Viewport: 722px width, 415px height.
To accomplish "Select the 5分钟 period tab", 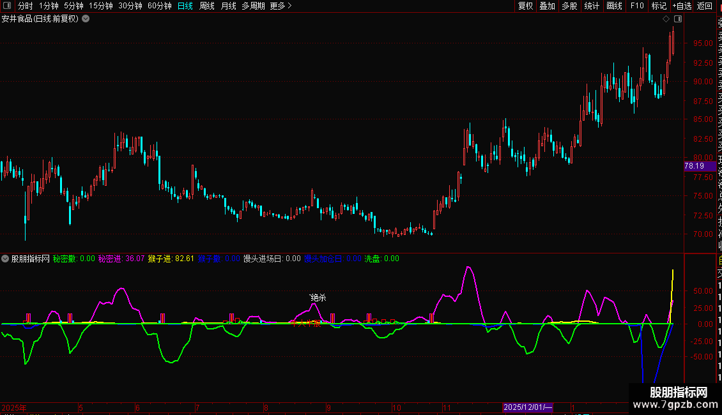I will click(73, 6).
